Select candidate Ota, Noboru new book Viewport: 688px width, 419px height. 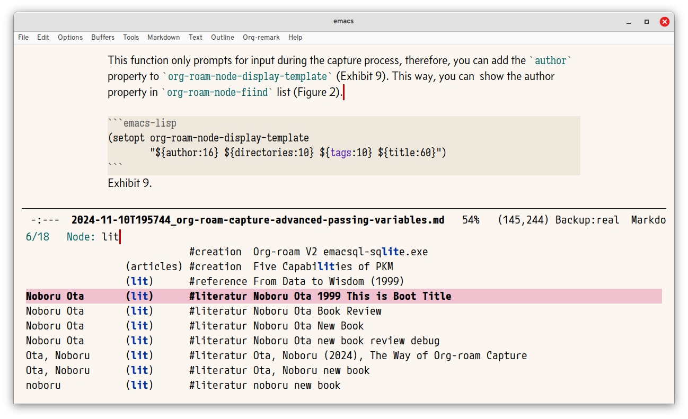coord(343,370)
